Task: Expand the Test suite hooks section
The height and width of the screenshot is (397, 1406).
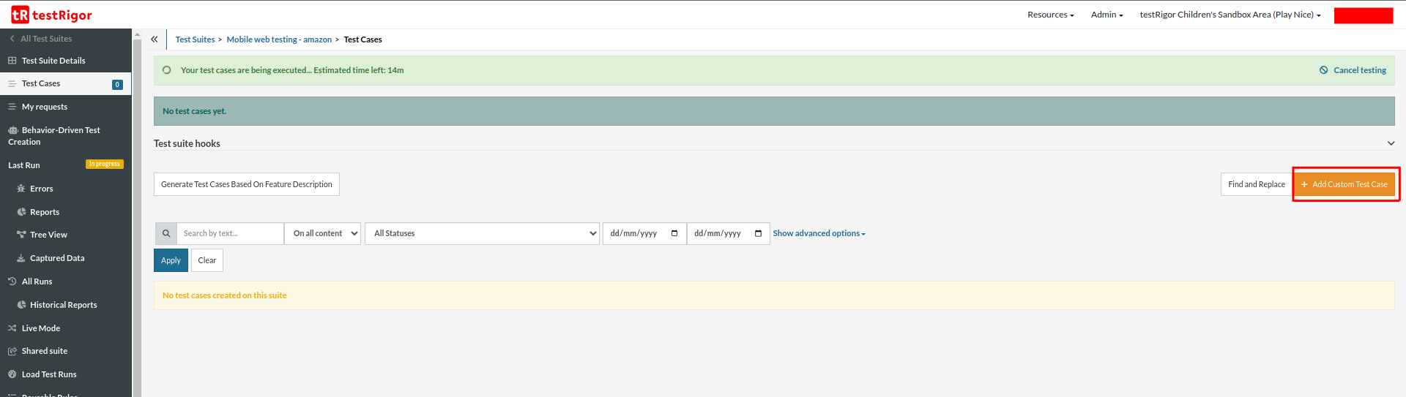Action: pyautogui.click(x=1391, y=143)
